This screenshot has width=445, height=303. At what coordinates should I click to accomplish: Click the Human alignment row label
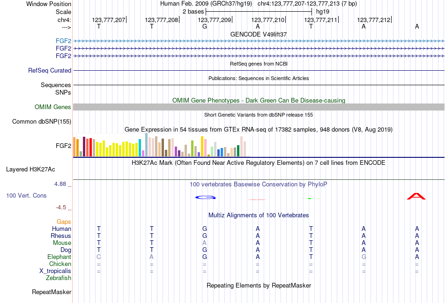pos(61,229)
